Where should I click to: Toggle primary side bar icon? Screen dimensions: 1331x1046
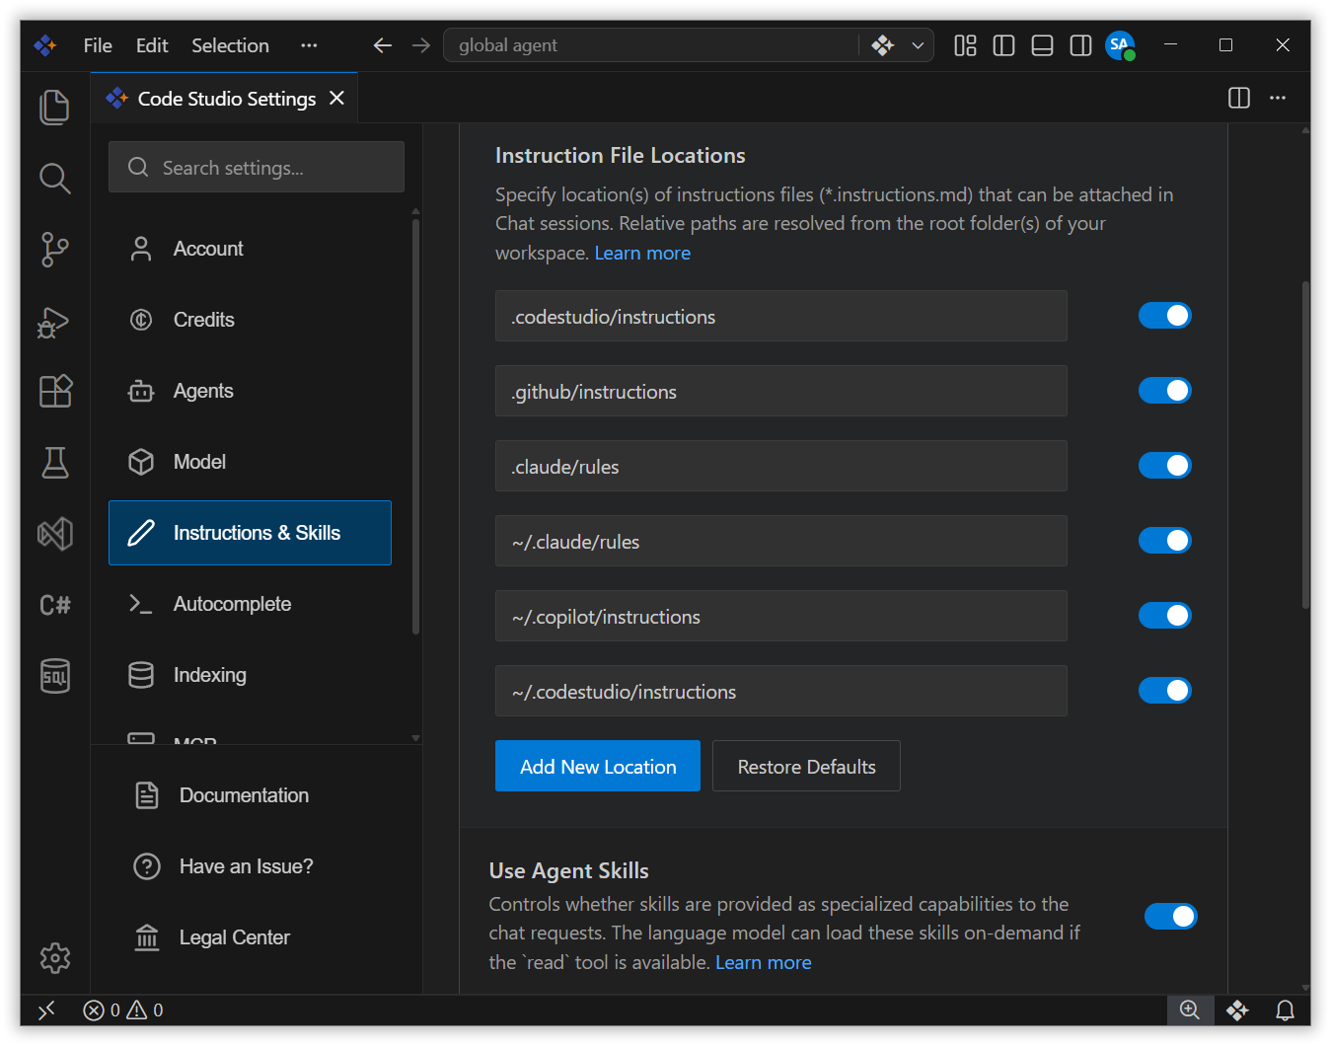[x=1003, y=45]
